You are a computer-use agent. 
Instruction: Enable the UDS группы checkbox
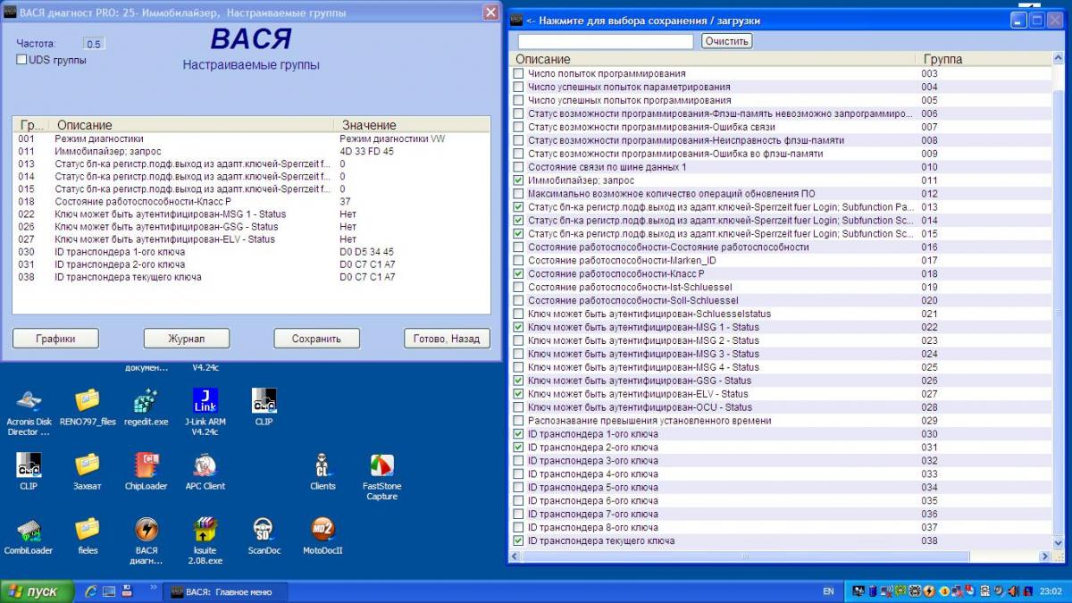(21, 60)
